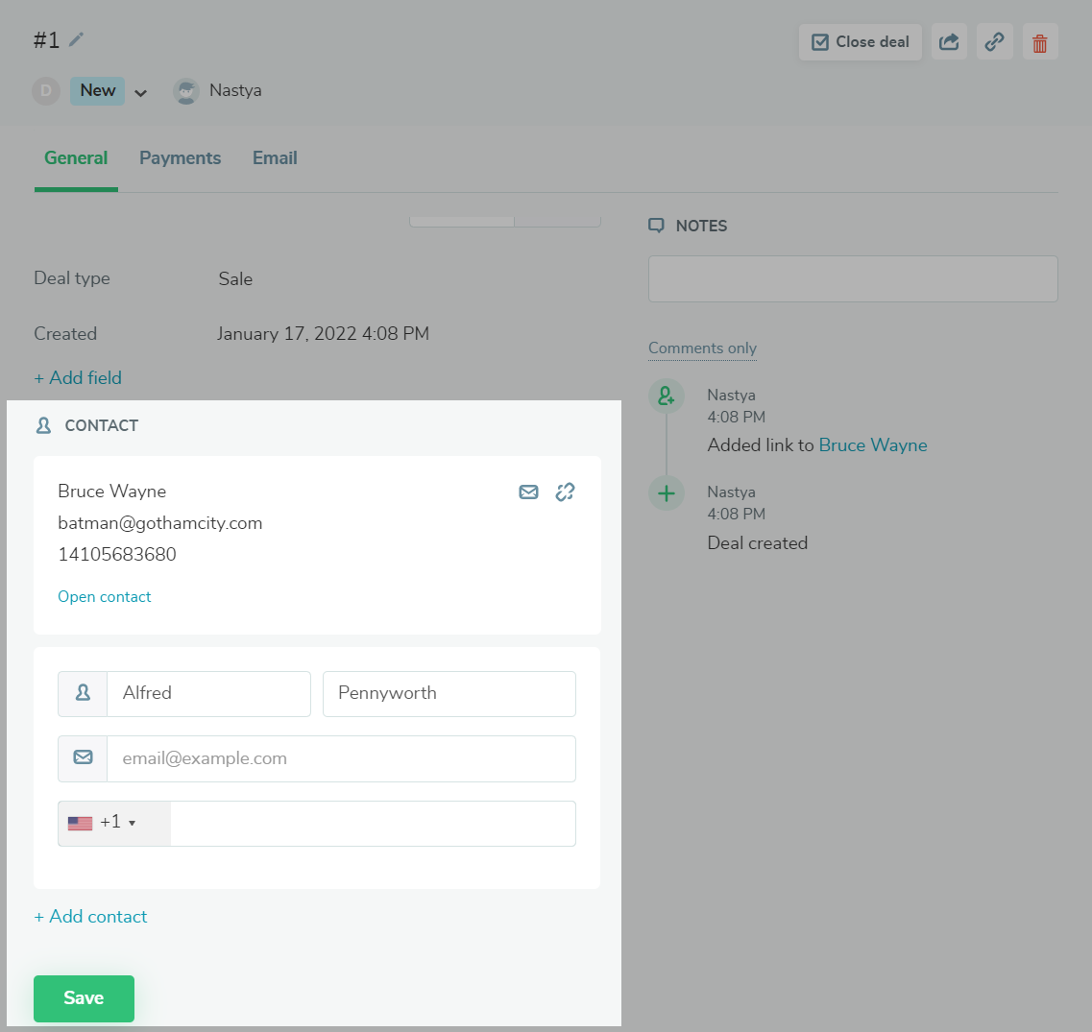
Task: Click the US flag icon
Action: click(x=80, y=823)
